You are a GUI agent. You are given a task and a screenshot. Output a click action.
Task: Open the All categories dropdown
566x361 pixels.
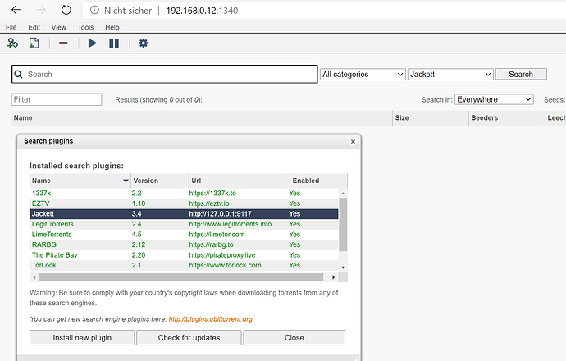362,74
